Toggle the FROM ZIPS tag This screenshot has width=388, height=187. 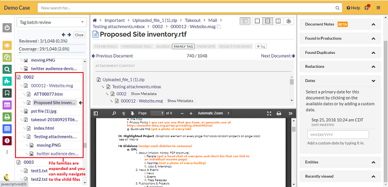pos(206,46)
